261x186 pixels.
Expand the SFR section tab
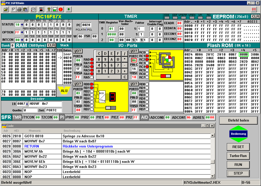[6, 117]
